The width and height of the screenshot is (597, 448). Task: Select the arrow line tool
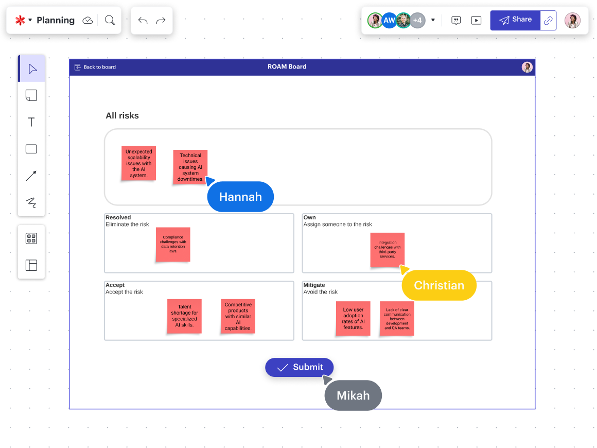pos(31,176)
